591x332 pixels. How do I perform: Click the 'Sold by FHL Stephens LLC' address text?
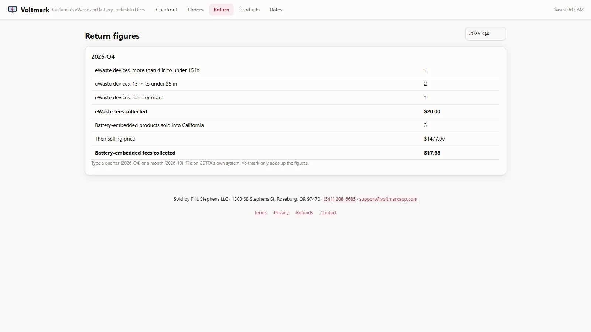(247, 199)
